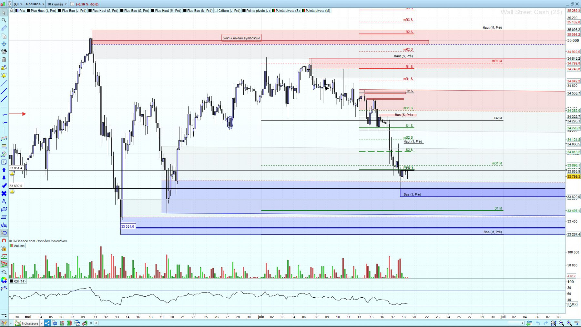Choose the ellipse shape tool
The image size is (581, 327).
tap(4, 209)
